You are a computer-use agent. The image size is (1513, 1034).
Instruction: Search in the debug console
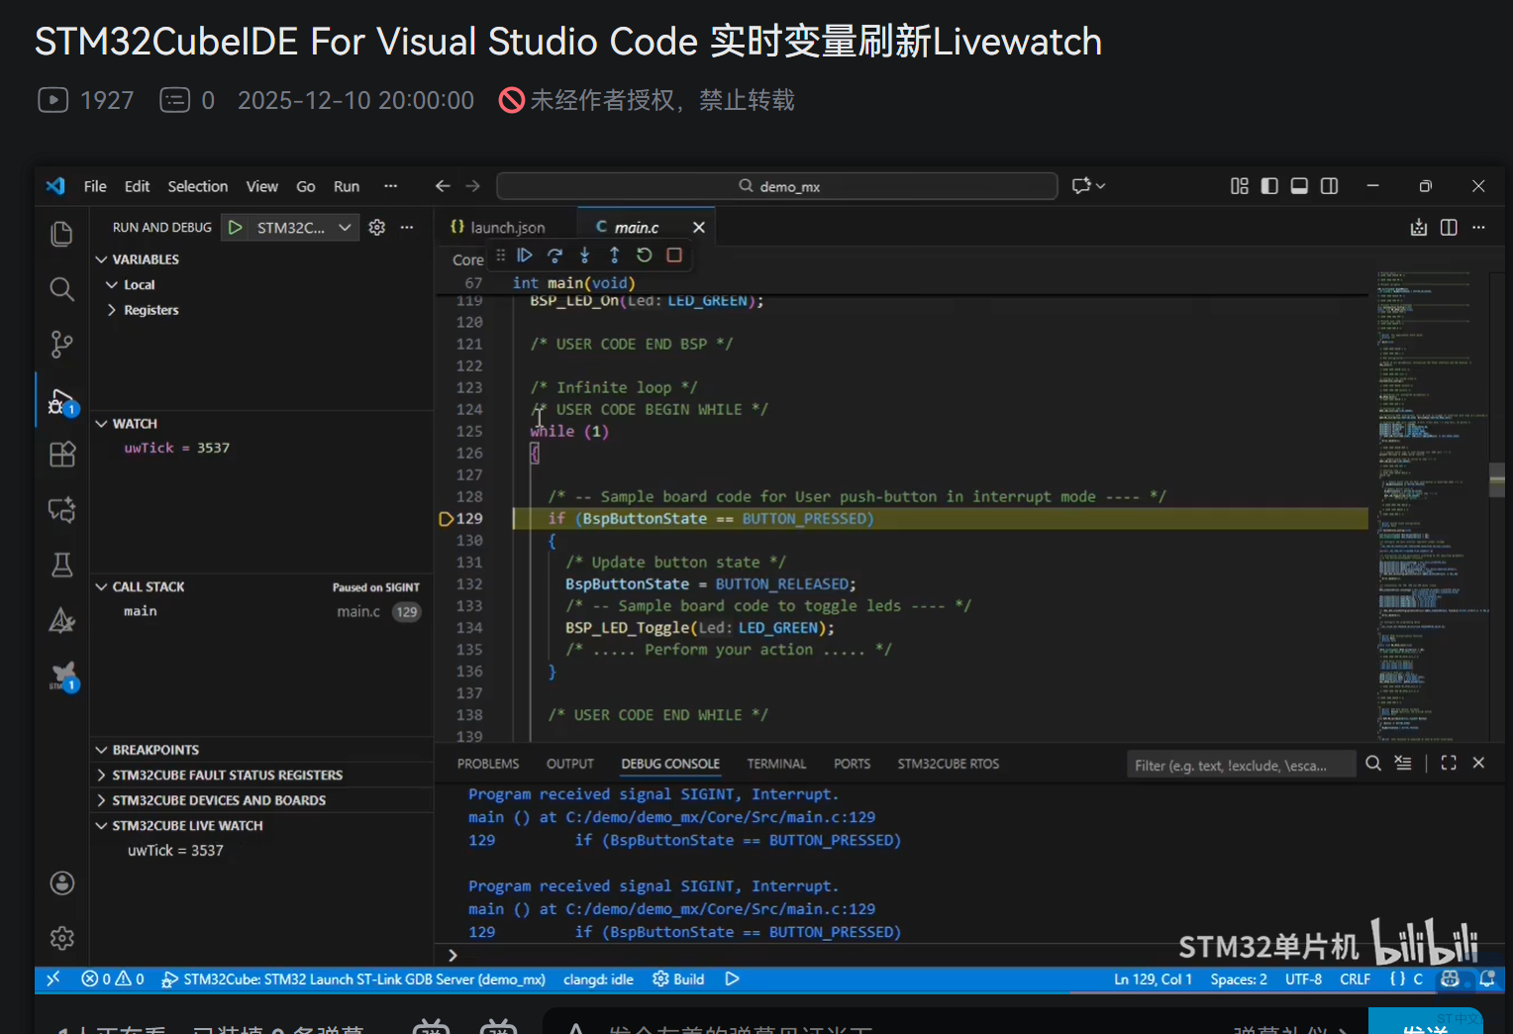(1373, 764)
